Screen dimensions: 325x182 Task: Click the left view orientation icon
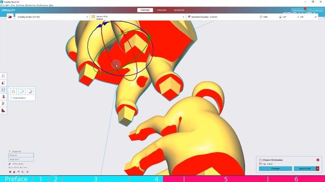point(23,172)
